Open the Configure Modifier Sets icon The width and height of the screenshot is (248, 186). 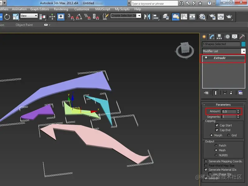(x=240, y=93)
